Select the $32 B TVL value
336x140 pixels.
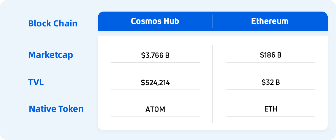(271, 82)
